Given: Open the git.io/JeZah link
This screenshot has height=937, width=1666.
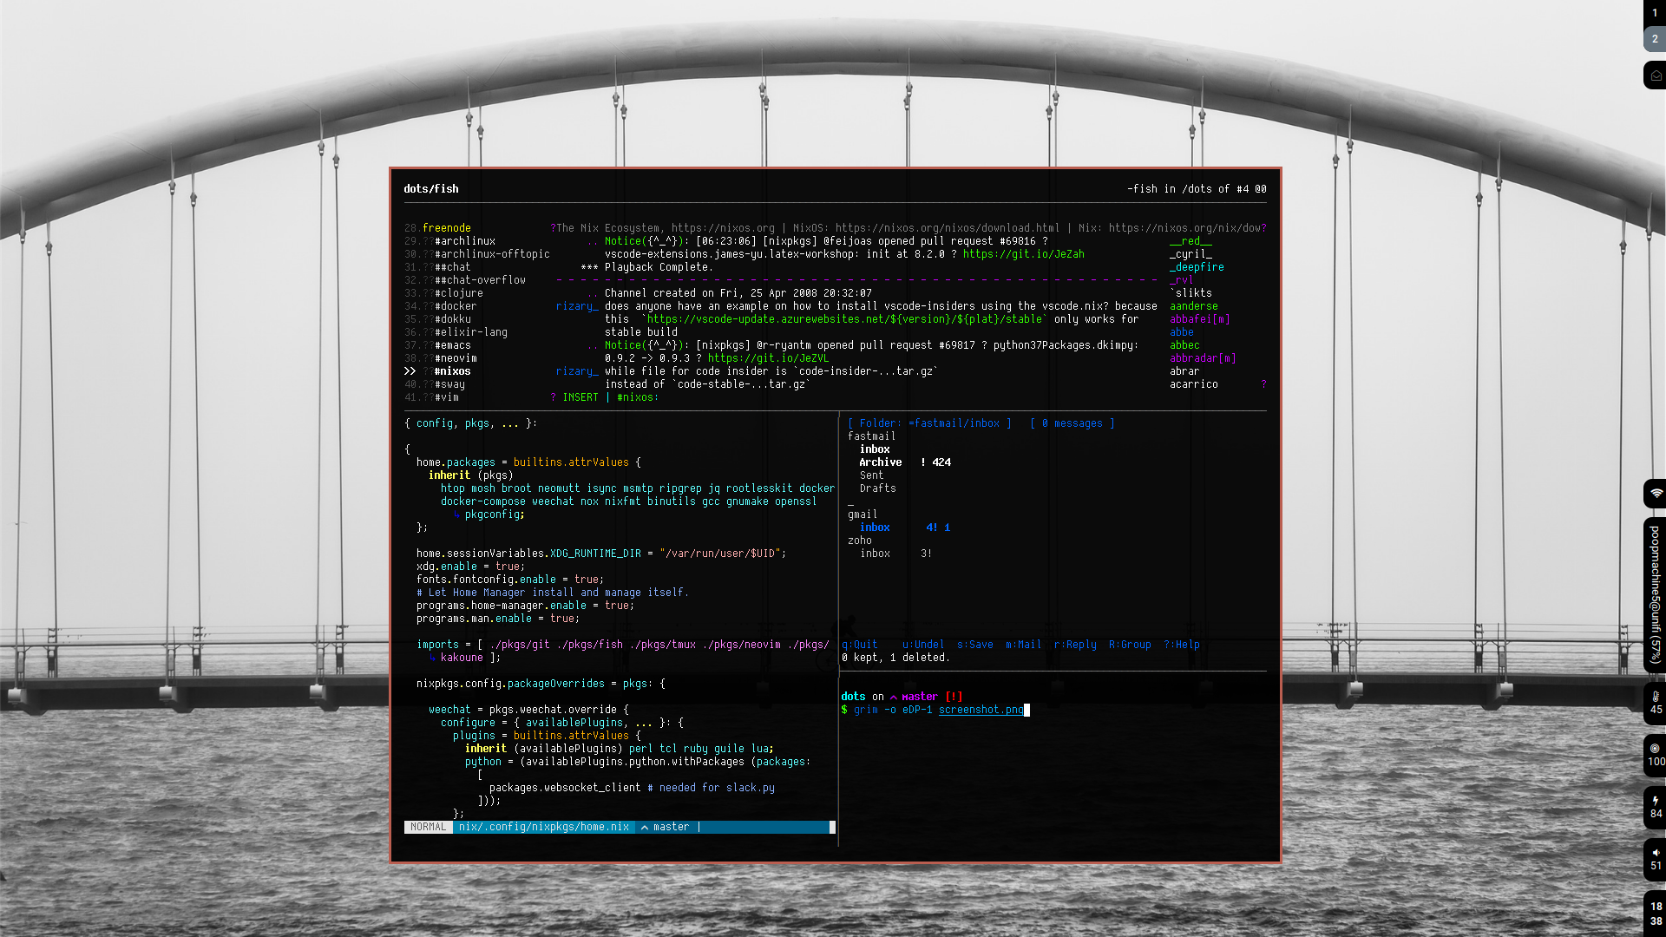Looking at the screenshot, I should (x=1023, y=254).
